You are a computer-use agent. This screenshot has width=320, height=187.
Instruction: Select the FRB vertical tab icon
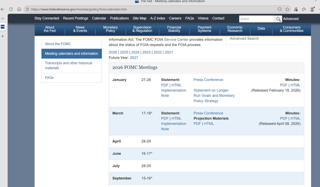[3, 27]
